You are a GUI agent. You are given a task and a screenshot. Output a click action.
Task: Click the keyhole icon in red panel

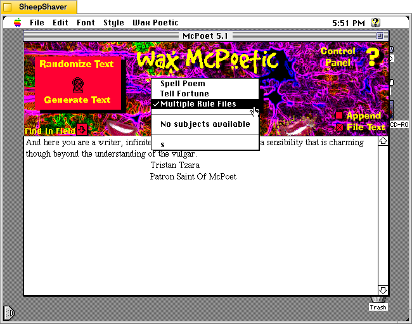pyautogui.click(x=78, y=85)
